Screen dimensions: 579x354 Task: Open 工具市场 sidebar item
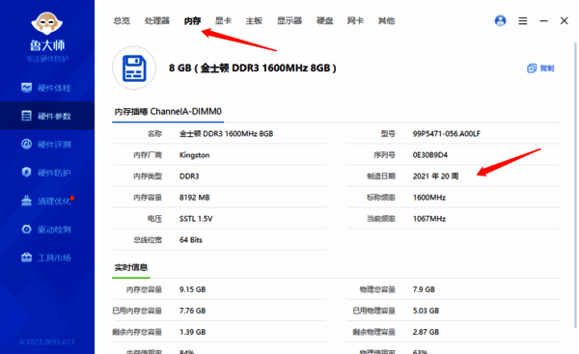tap(47, 258)
